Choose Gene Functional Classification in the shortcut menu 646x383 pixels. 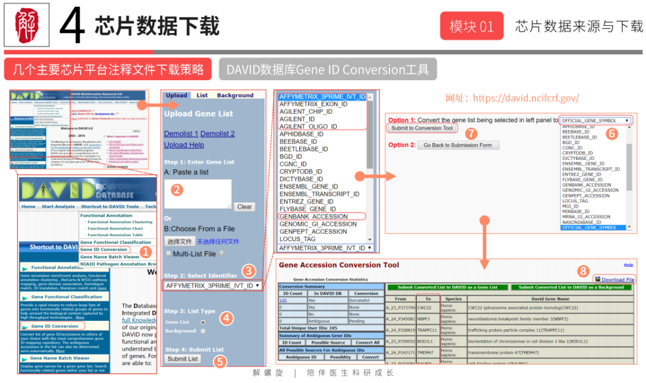click(x=115, y=242)
